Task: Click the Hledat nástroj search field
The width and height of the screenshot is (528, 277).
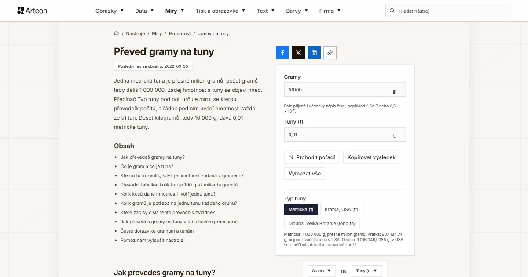Action: 449,11
